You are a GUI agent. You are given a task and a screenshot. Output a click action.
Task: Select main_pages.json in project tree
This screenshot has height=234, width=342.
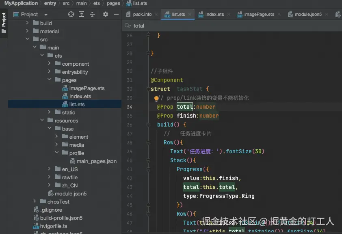96,161
